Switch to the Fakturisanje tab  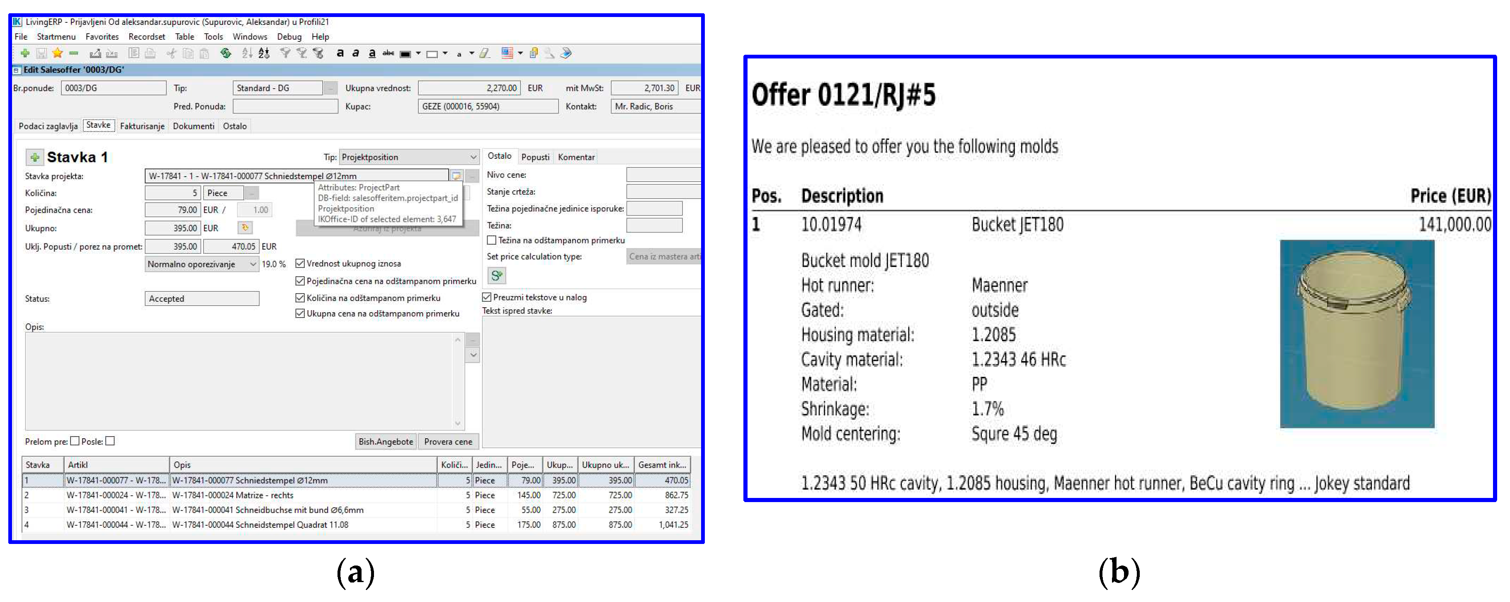click(142, 126)
